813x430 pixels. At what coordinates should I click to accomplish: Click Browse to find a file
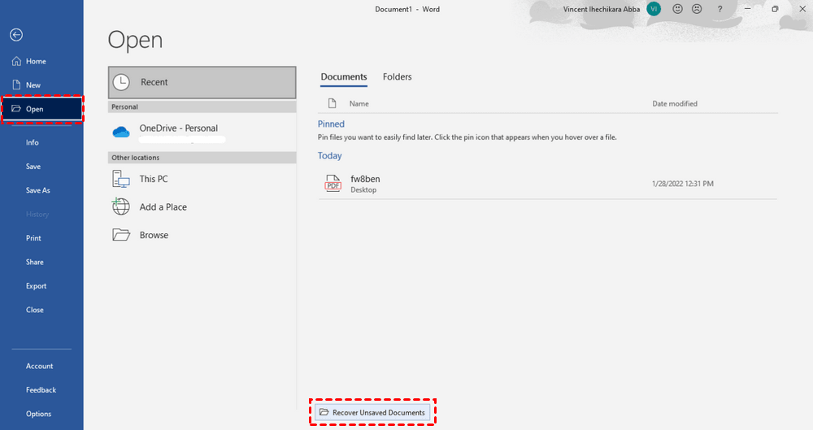click(202, 235)
